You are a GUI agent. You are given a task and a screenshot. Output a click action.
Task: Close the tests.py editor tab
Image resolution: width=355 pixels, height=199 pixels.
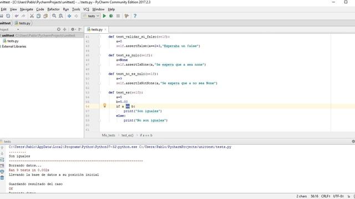[105, 29]
